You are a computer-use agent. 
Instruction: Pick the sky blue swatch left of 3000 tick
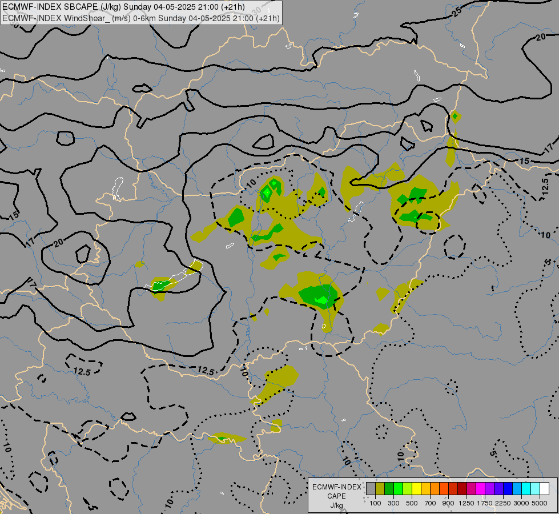(517, 489)
